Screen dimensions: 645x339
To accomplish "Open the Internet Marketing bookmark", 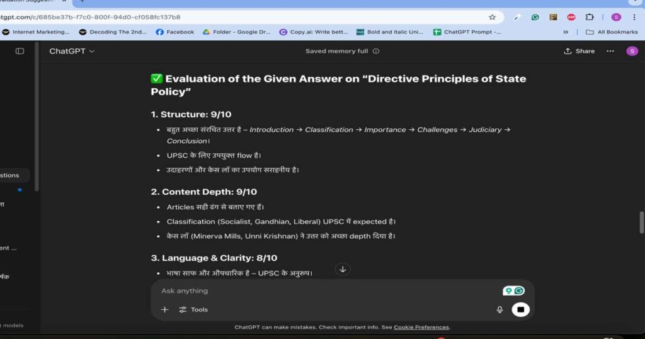I will coord(36,32).
